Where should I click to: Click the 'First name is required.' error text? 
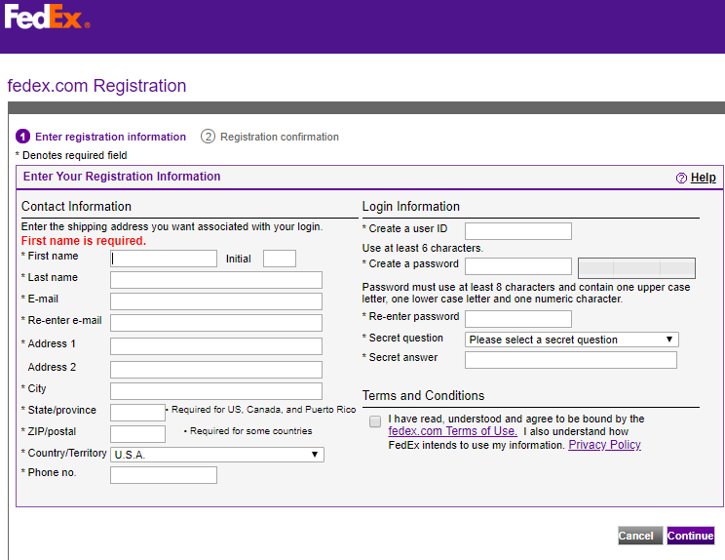[84, 241]
